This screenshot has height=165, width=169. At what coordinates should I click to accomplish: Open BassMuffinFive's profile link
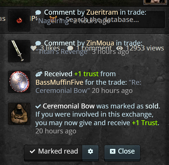(x=59, y=82)
